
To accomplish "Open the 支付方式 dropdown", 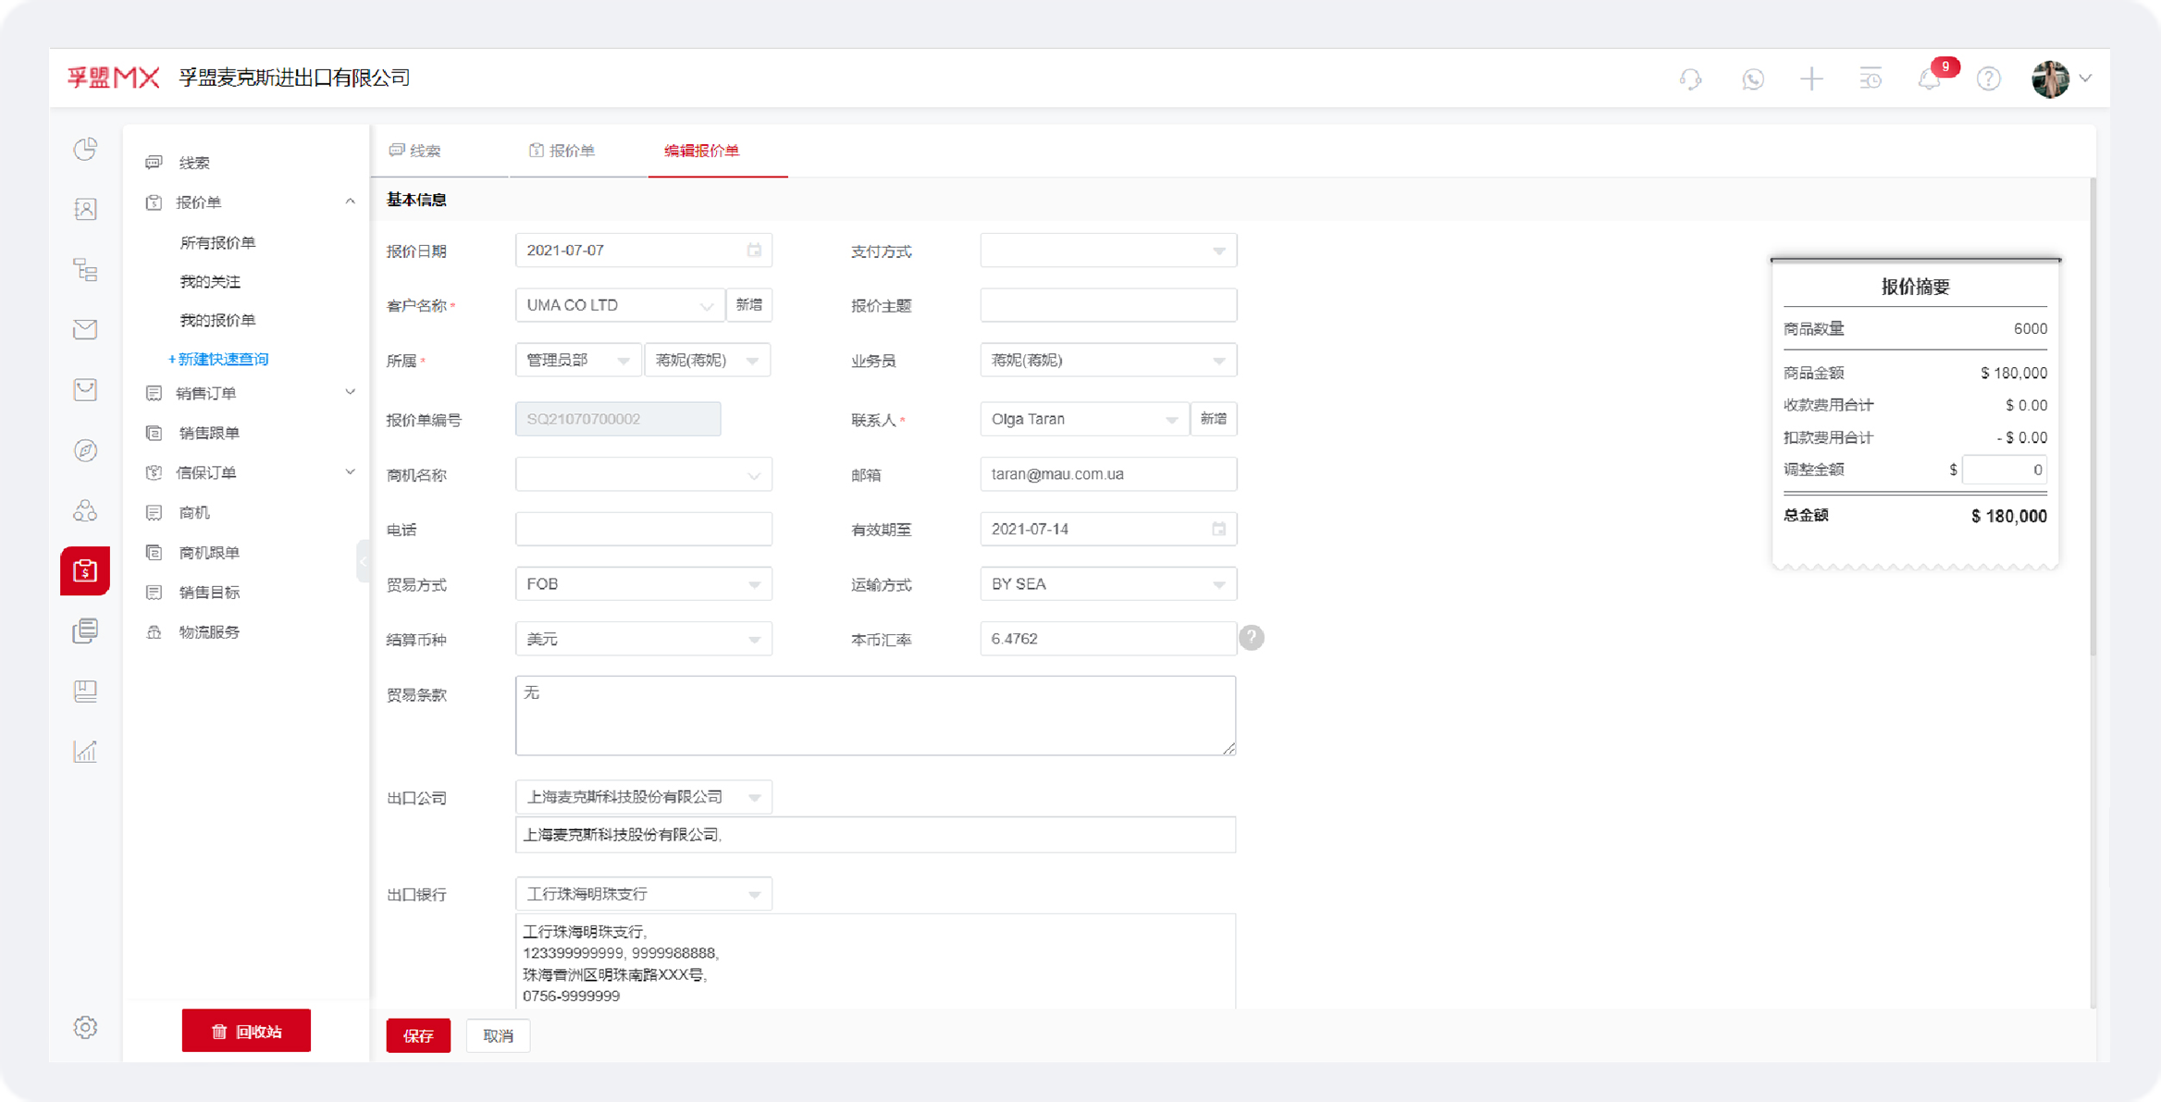I will point(1107,250).
